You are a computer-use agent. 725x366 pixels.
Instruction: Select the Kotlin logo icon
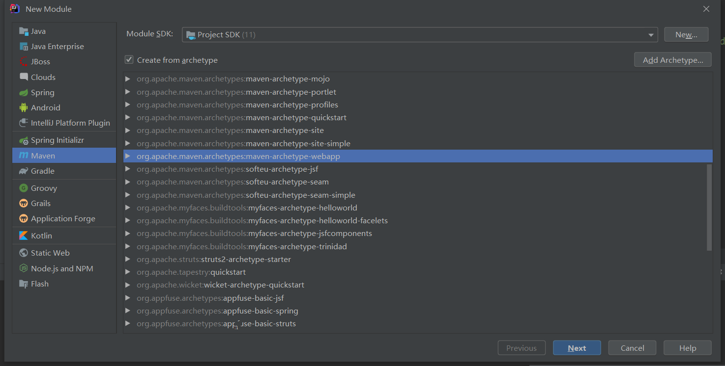pyautogui.click(x=23, y=236)
